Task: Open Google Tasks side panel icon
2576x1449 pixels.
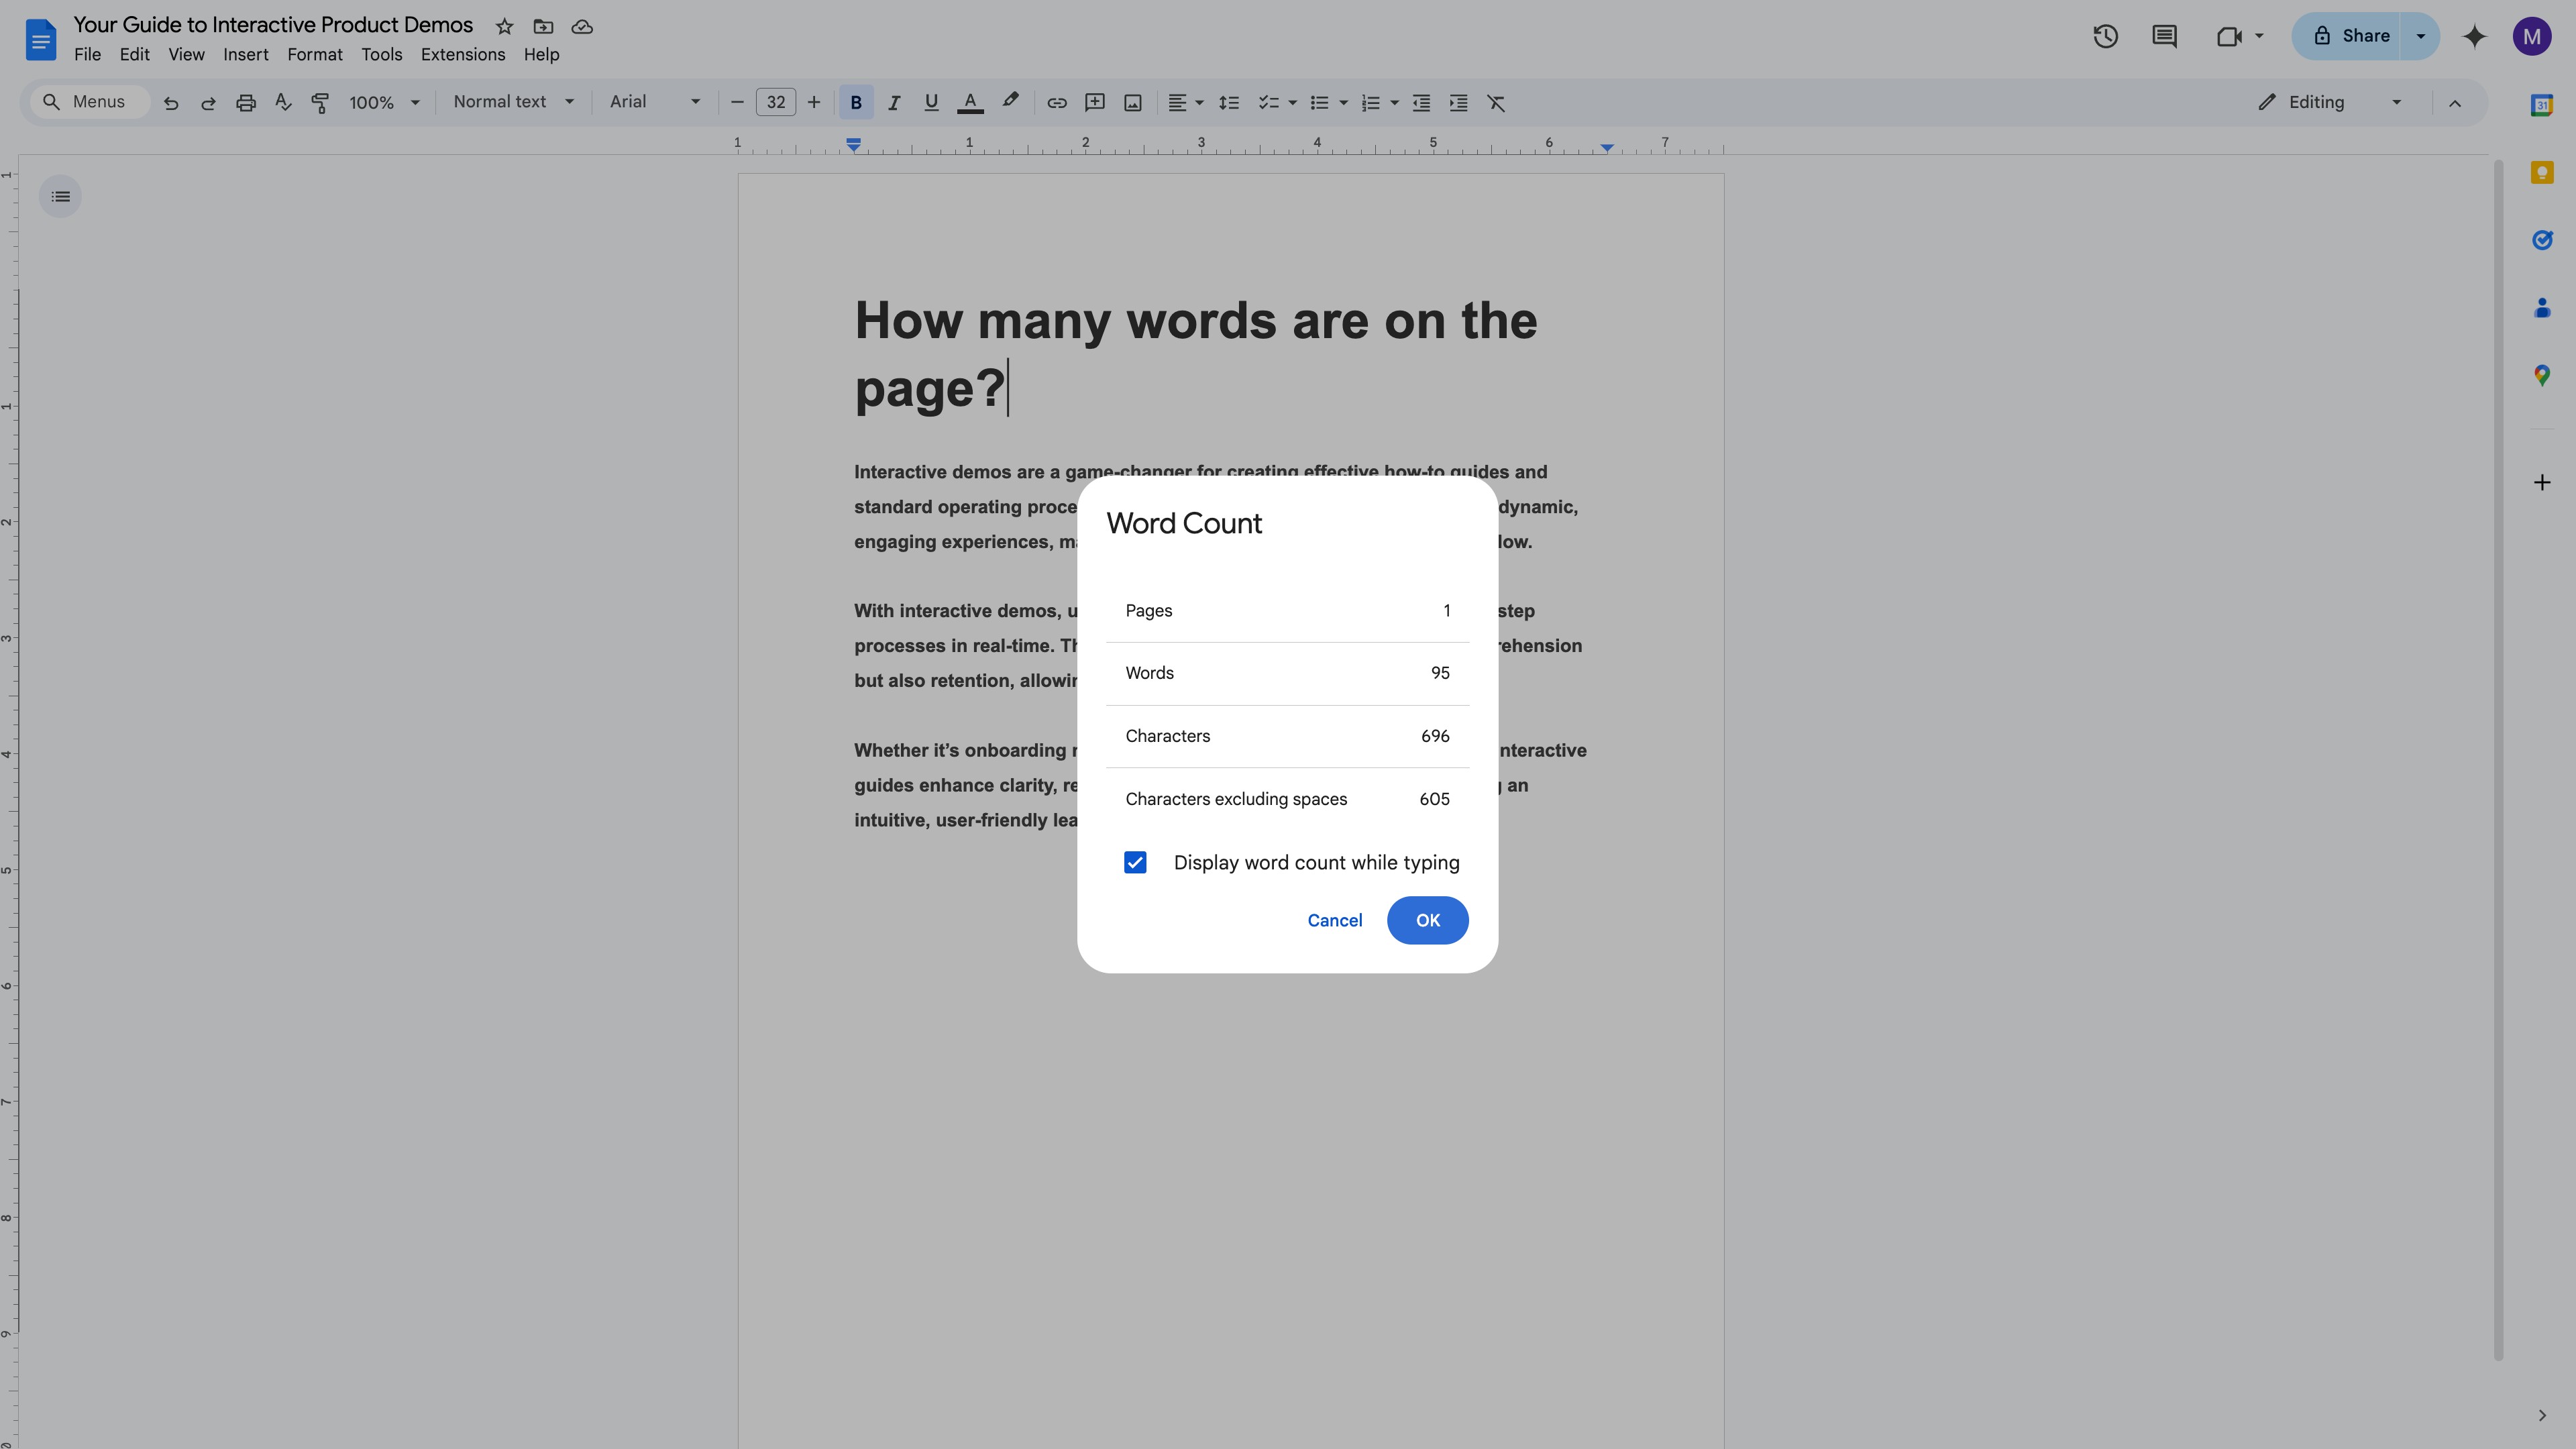Action: (x=2542, y=240)
